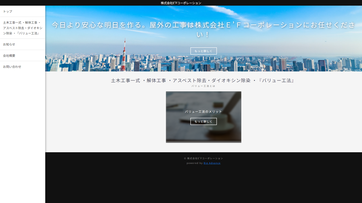
Task: Click the バリュー工法のメリット card title
Action: (203, 112)
